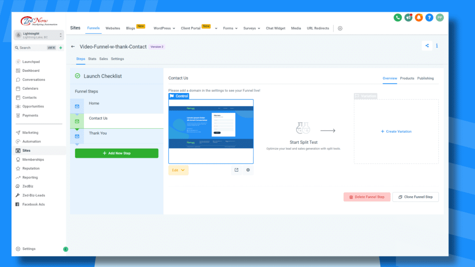Select the Contact Us page thumbnail
Screen dimensions: 475x267
211,131
